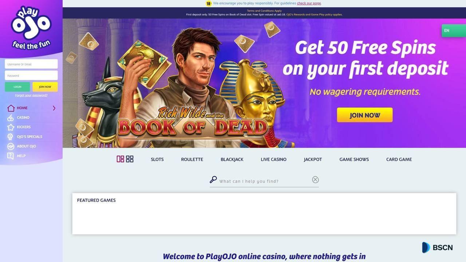Image resolution: width=466 pixels, height=262 pixels.
Task: Open the Help question mark icon
Action: coord(11,156)
